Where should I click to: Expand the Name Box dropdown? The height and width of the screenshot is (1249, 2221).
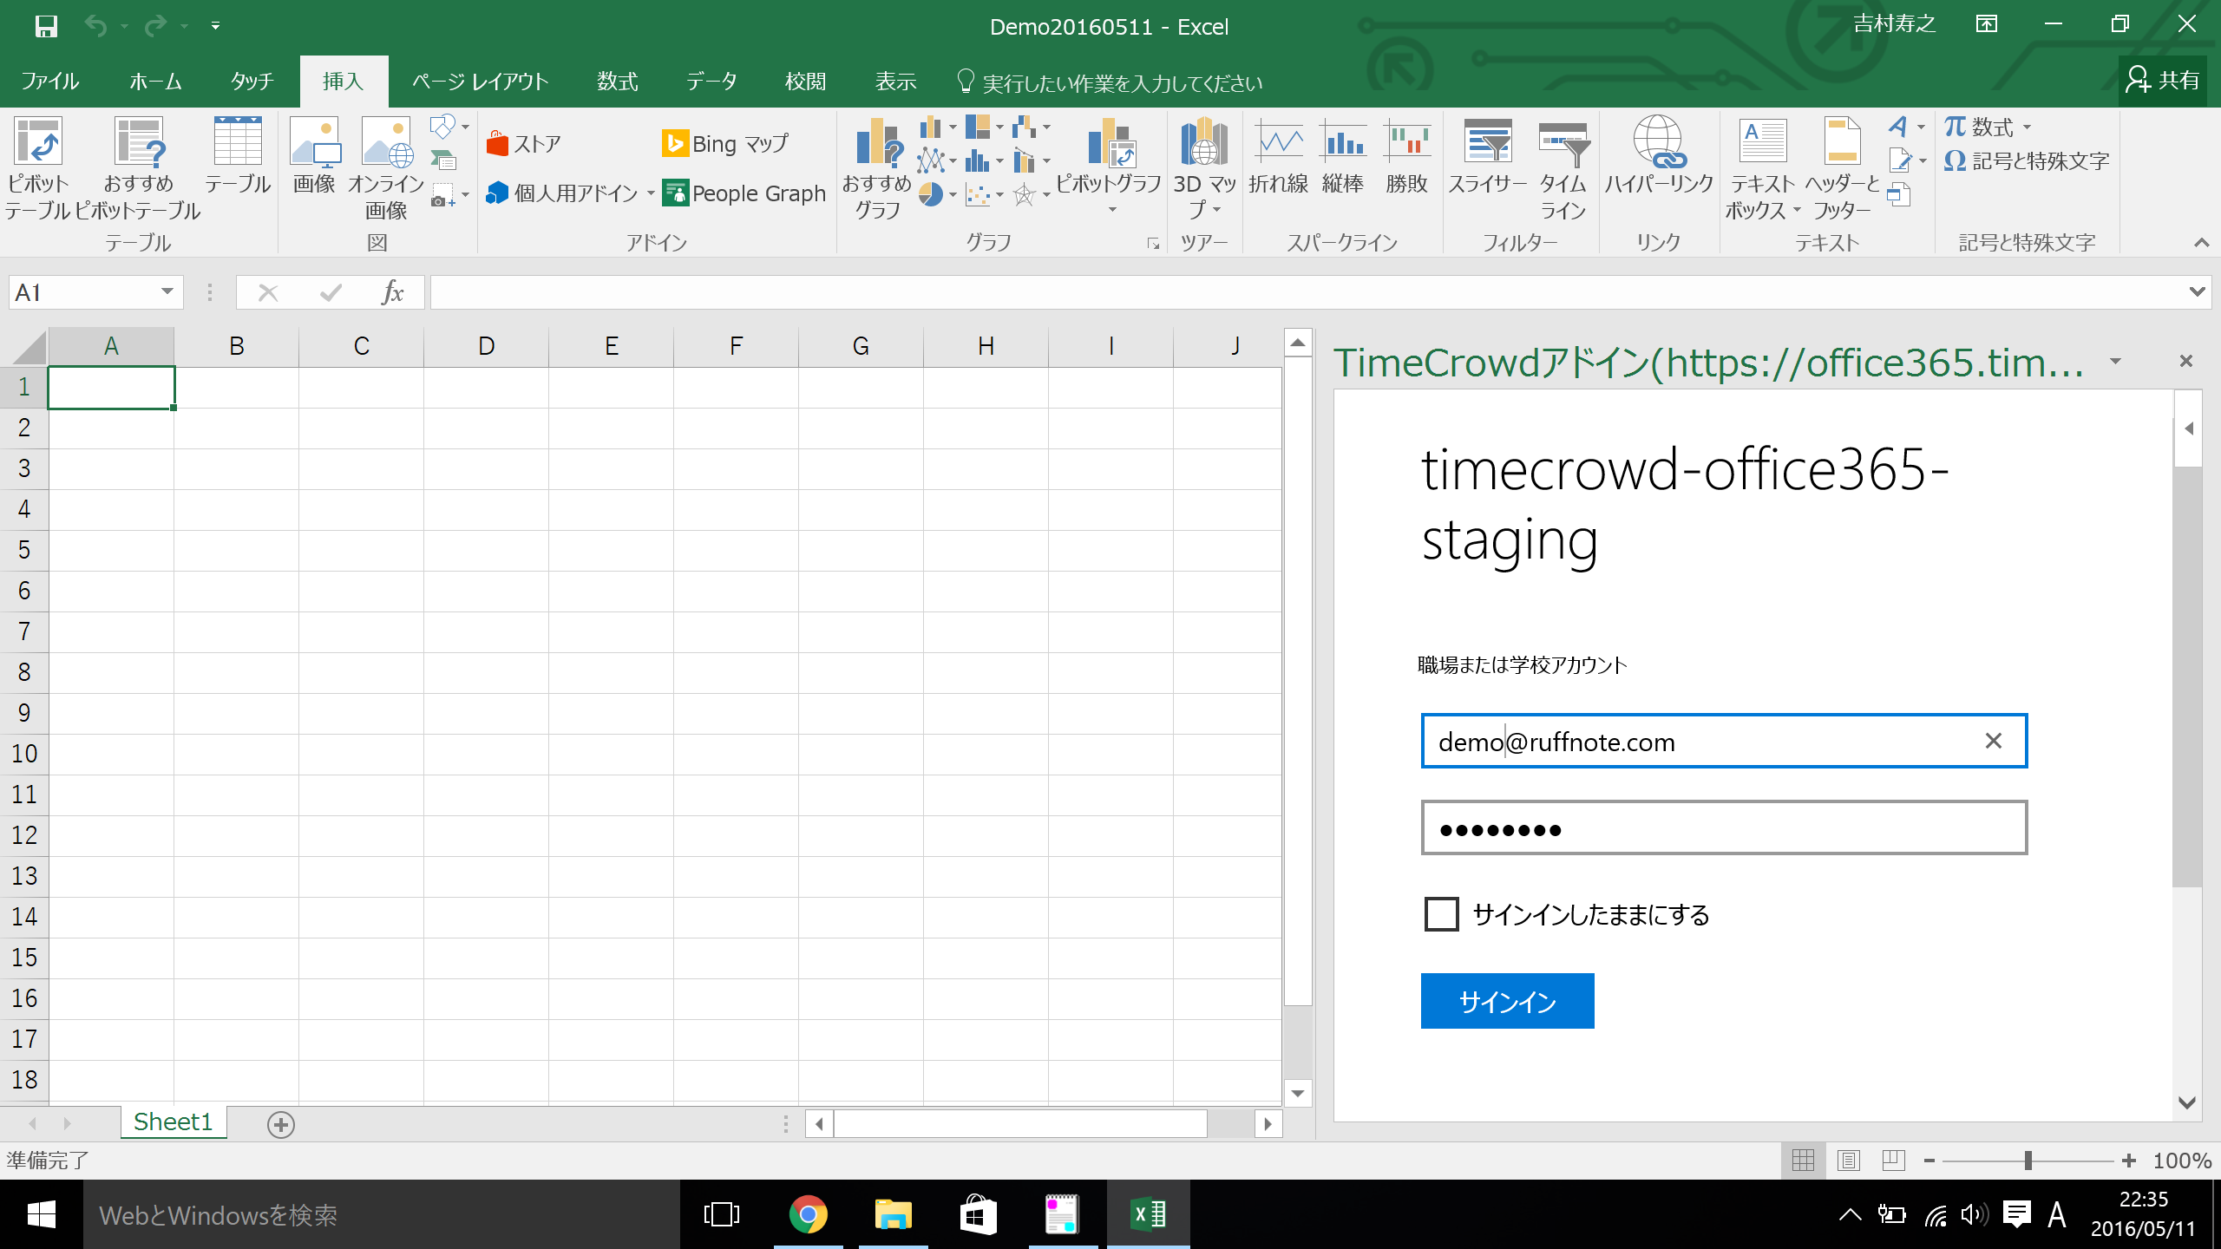167,292
